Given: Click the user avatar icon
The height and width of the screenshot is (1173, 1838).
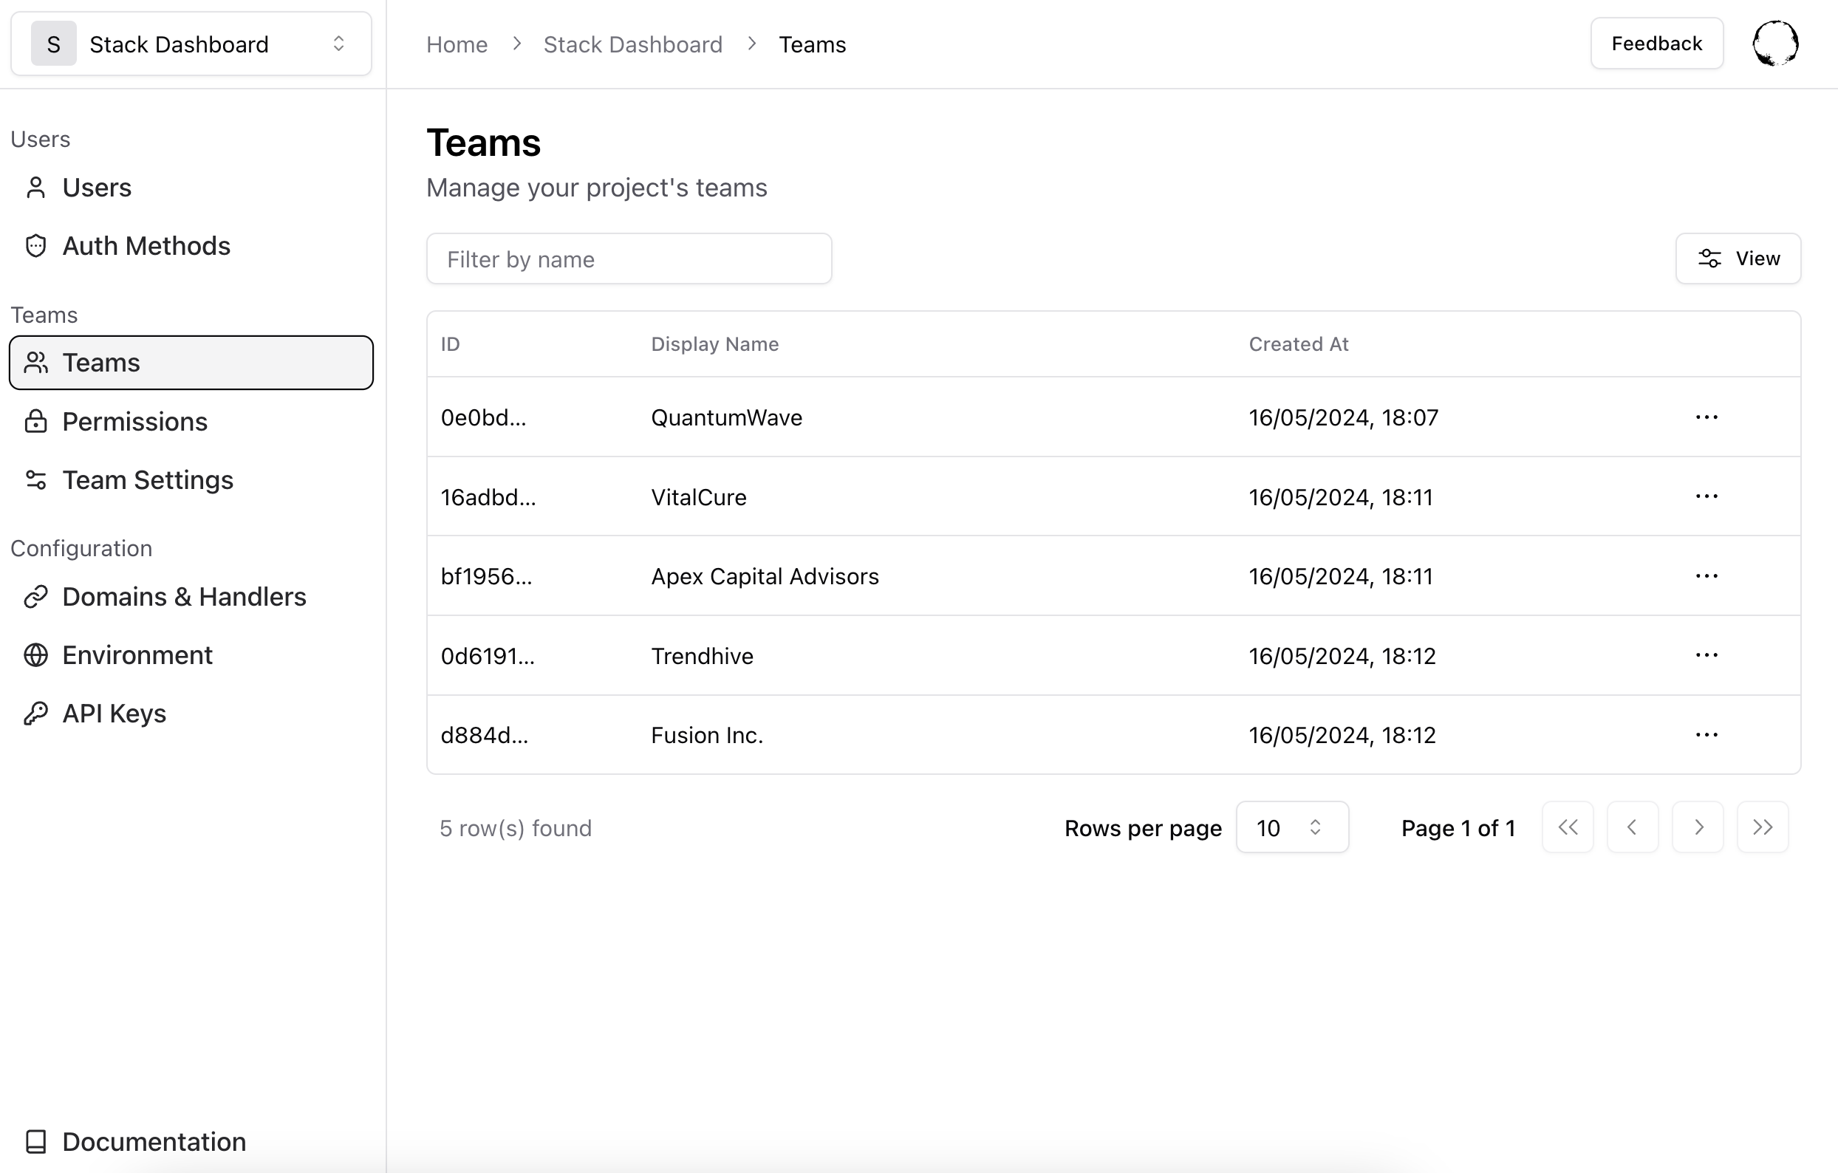Looking at the screenshot, I should pyautogui.click(x=1774, y=44).
